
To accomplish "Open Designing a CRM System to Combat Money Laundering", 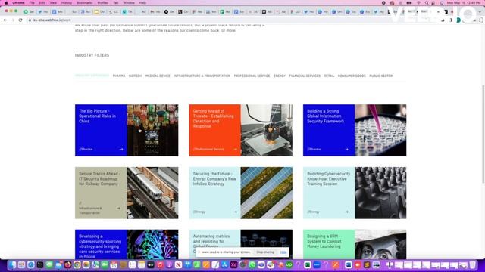I will point(324,242).
